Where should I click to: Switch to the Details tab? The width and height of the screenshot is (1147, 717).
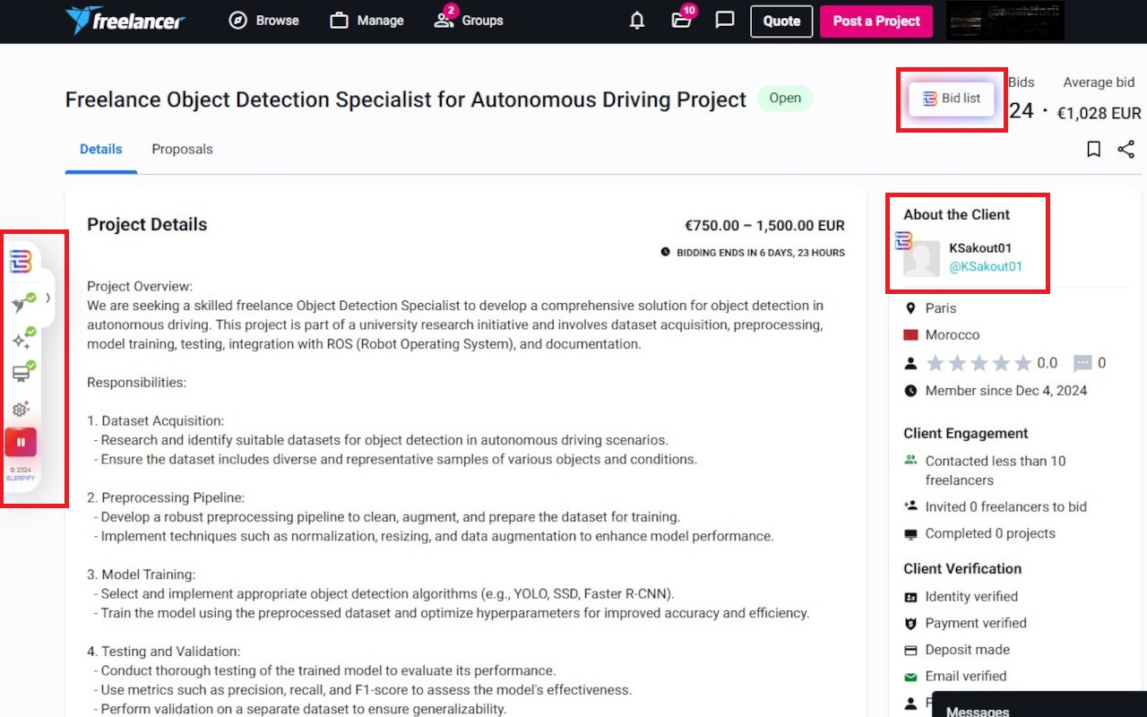100,150
